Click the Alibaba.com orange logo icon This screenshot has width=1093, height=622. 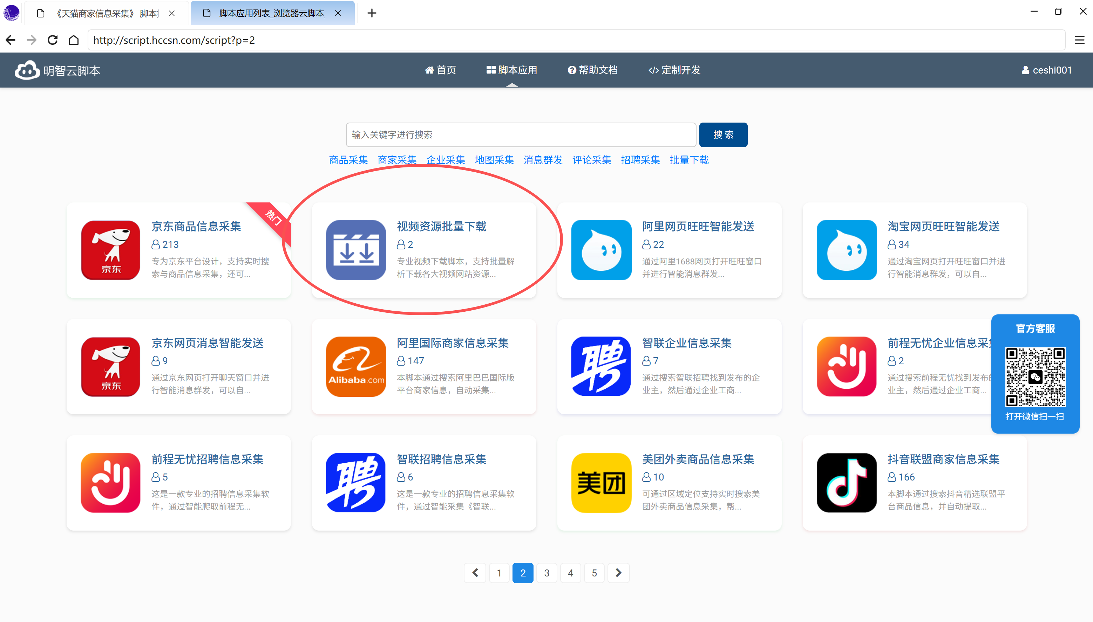(356, 367)
